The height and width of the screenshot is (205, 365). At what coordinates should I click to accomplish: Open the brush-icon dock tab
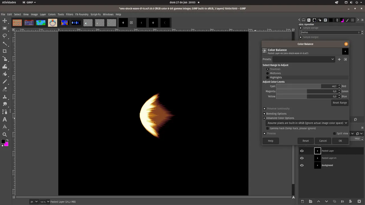pos(347,20)
